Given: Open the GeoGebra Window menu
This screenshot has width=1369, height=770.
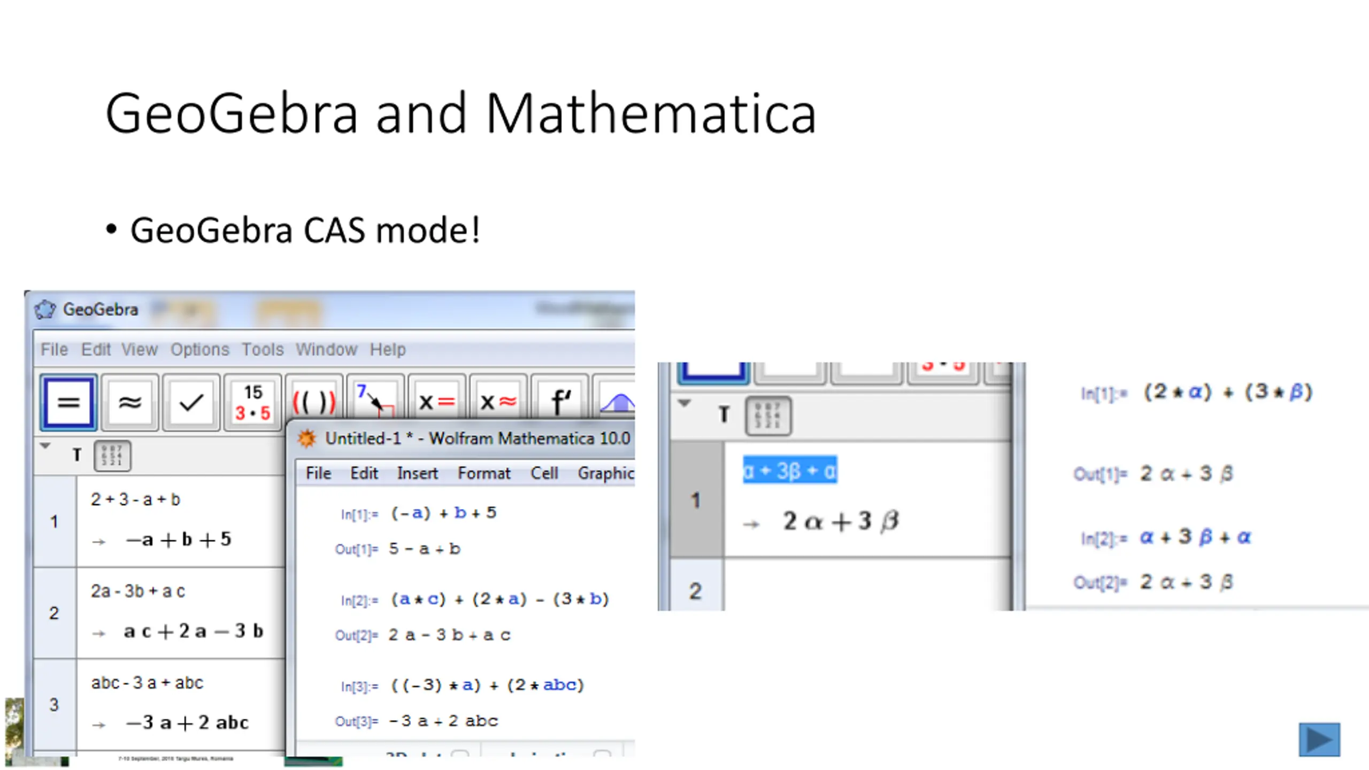Looking at the screenshot, I should pyautogui.click(x=326, y=349).
